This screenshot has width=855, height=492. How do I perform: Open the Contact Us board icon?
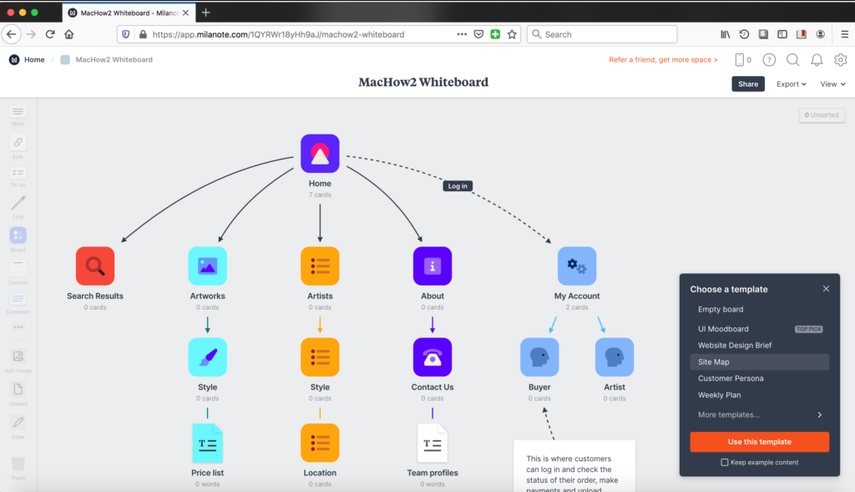click(433, 358)
